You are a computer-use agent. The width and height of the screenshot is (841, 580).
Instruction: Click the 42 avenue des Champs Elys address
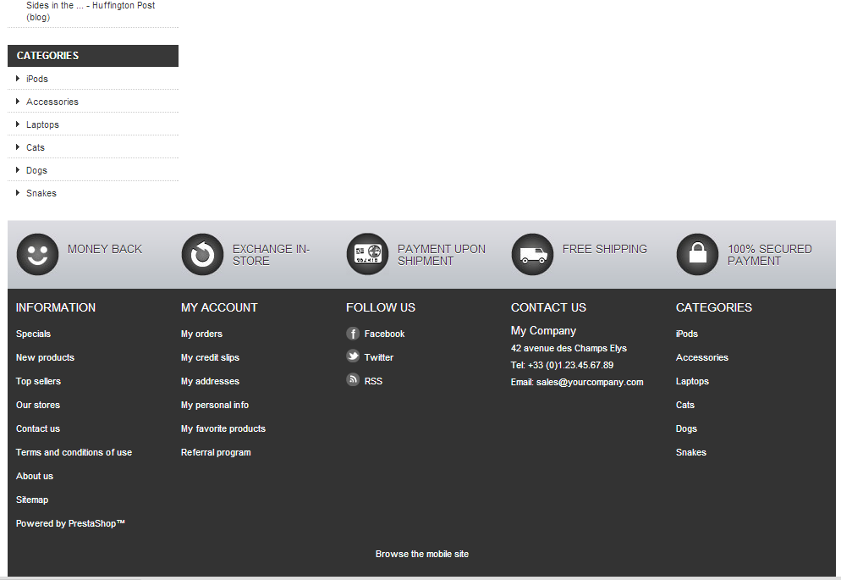(569, 348)
